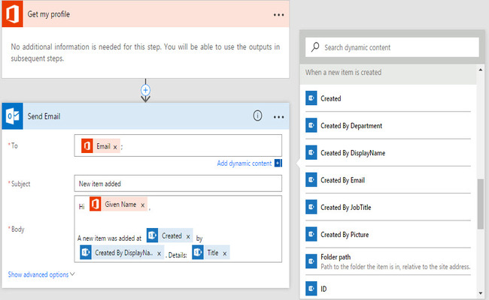Open the Send Email info icon

(x=257, y=116)
